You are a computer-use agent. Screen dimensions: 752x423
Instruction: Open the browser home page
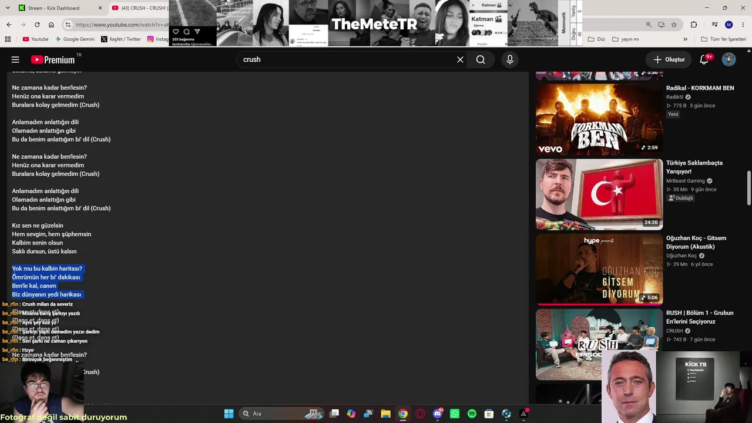click(x=51, y=25)
